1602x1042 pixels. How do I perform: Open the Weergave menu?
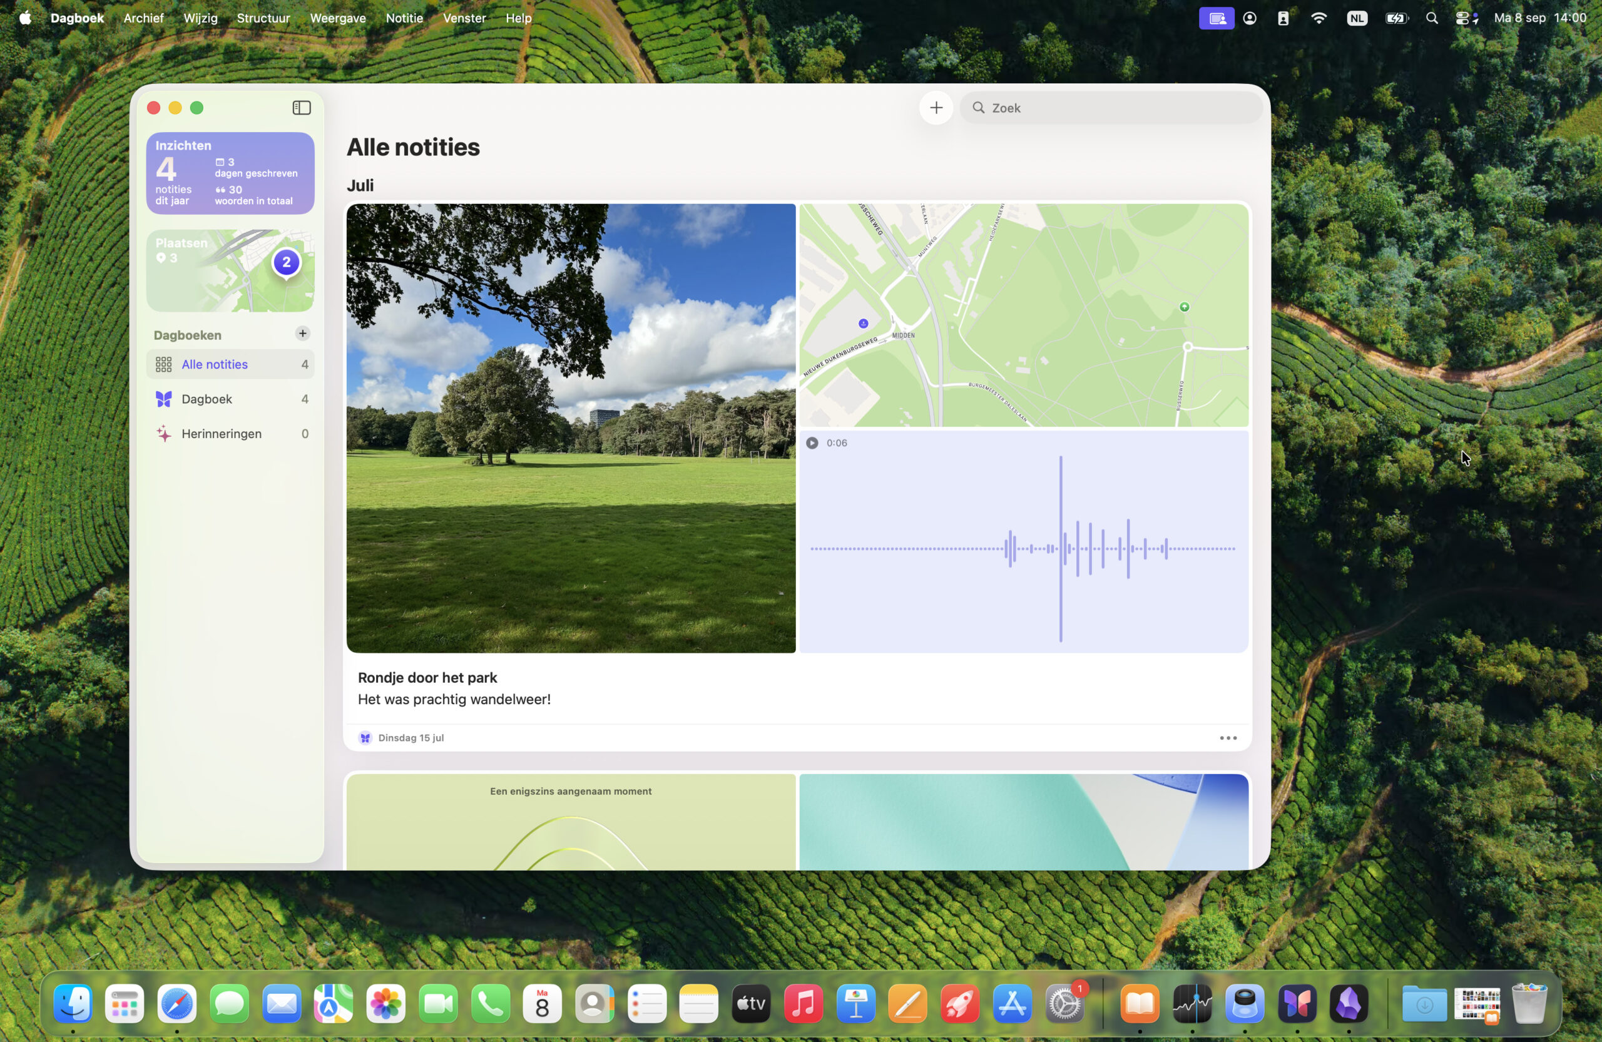(337, 18)
